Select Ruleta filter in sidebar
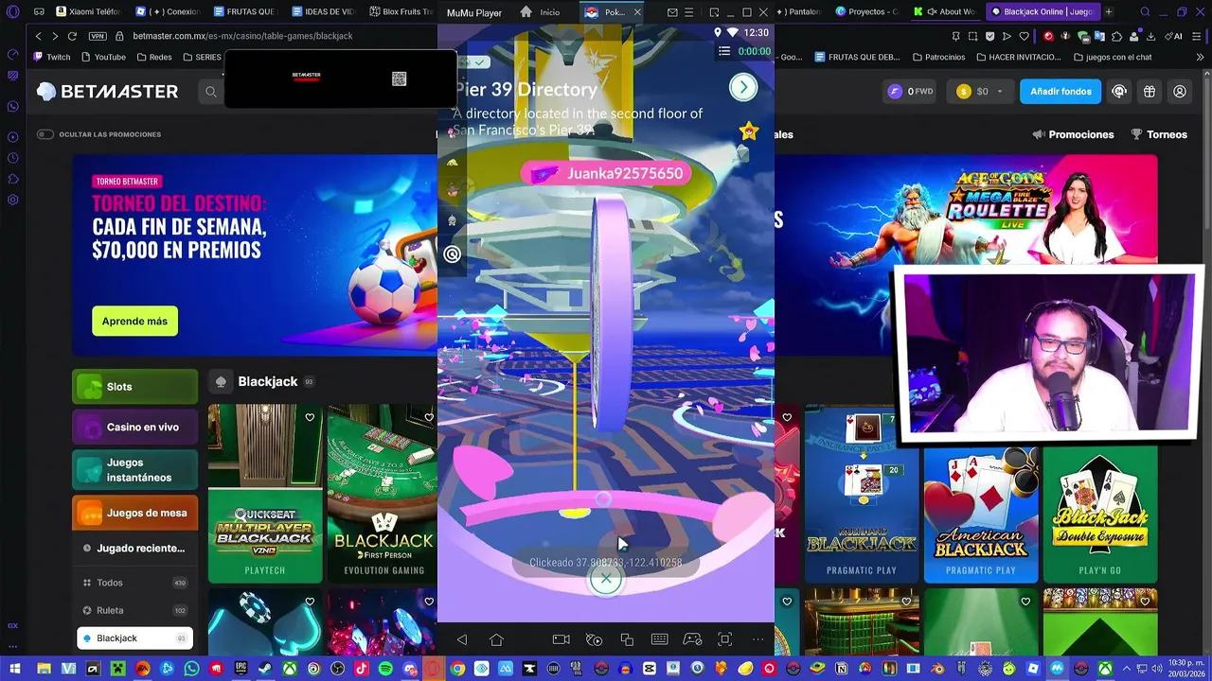1212x681 pixels. click(x=134, y=610)
